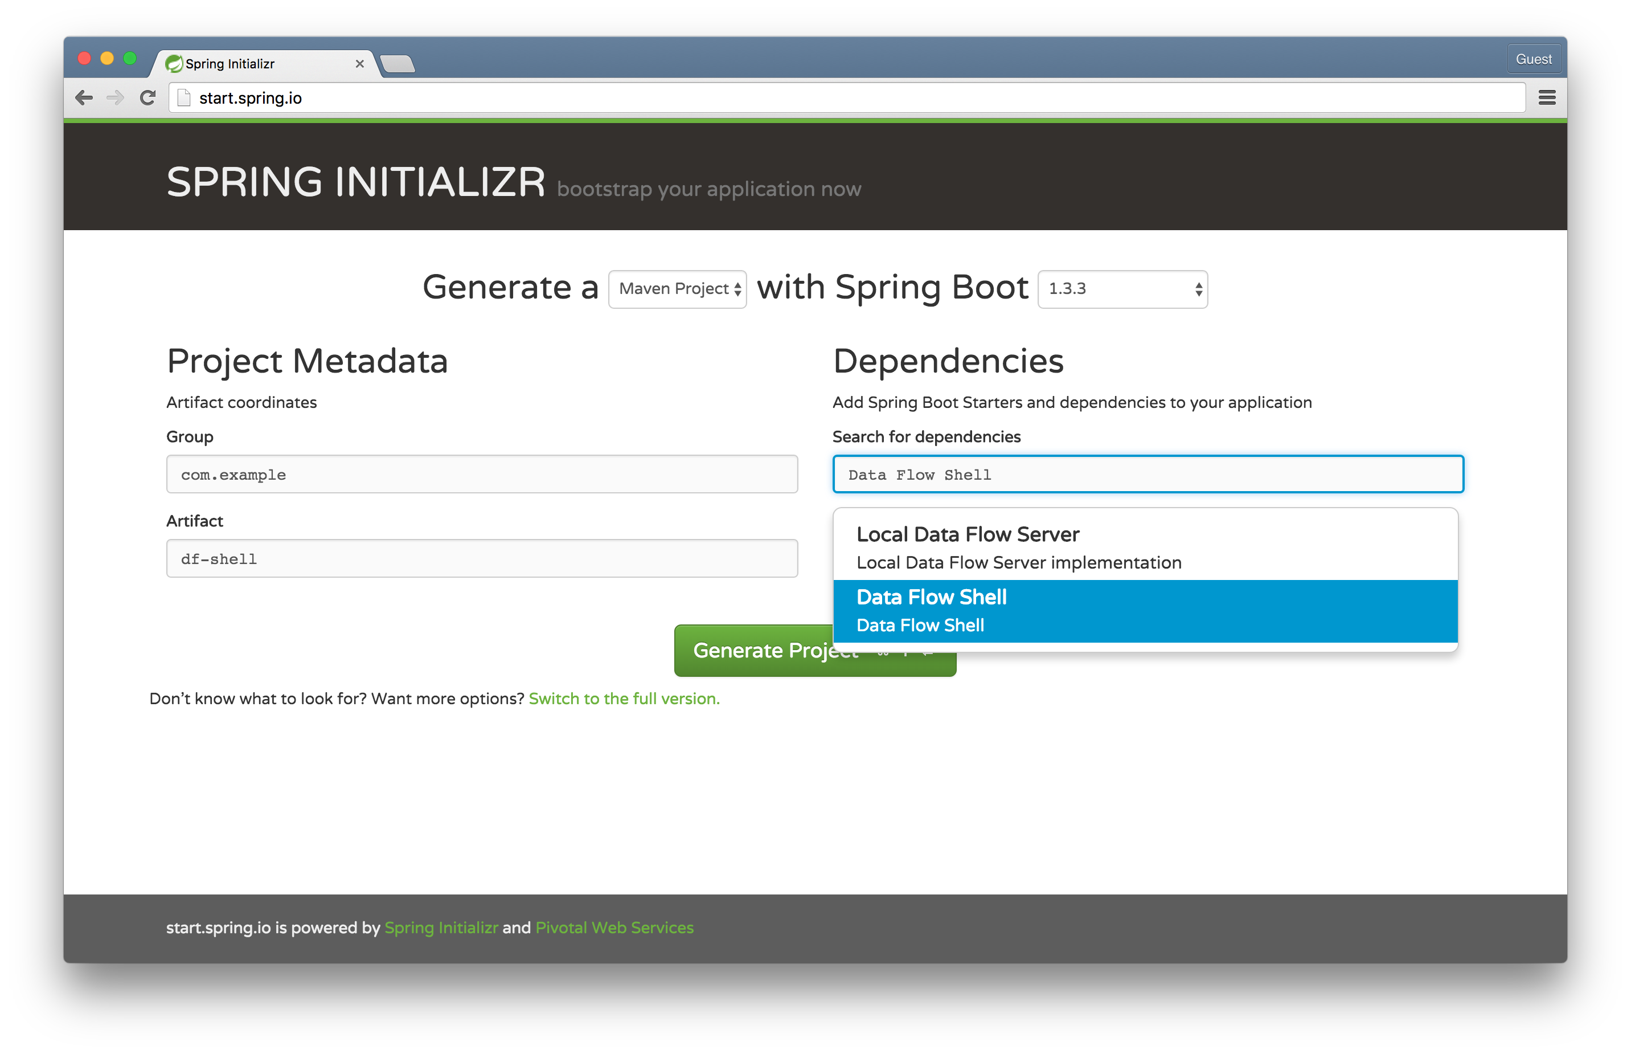
Task: Open the Maven Project type dropdown
Action: click(x=677, y=289)
